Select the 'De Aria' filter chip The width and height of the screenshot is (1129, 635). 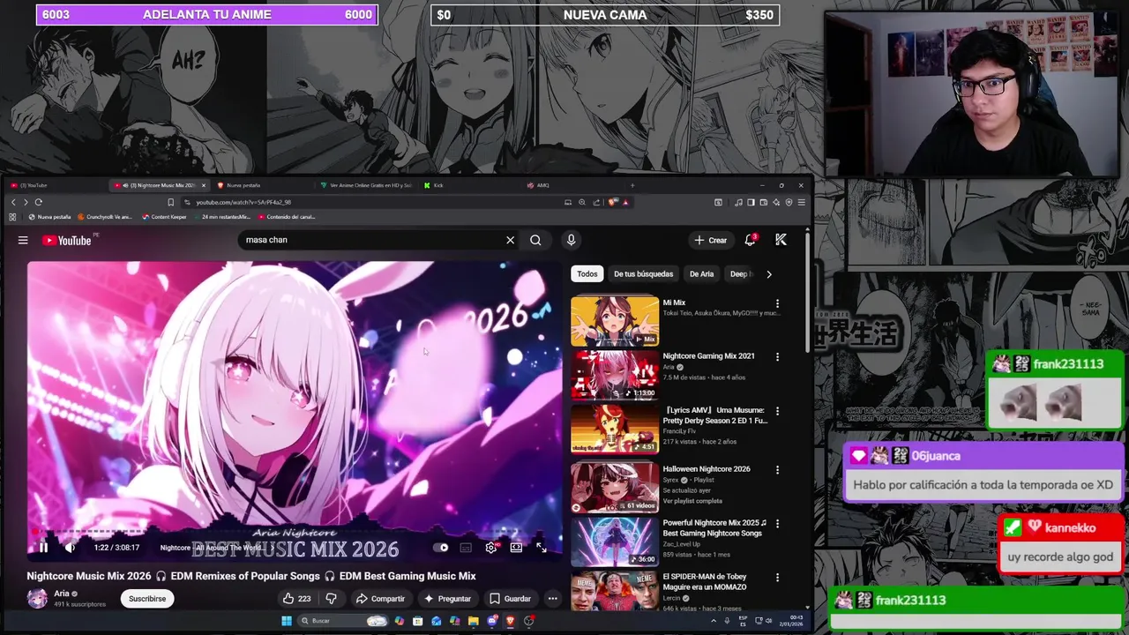coord(701,274)
